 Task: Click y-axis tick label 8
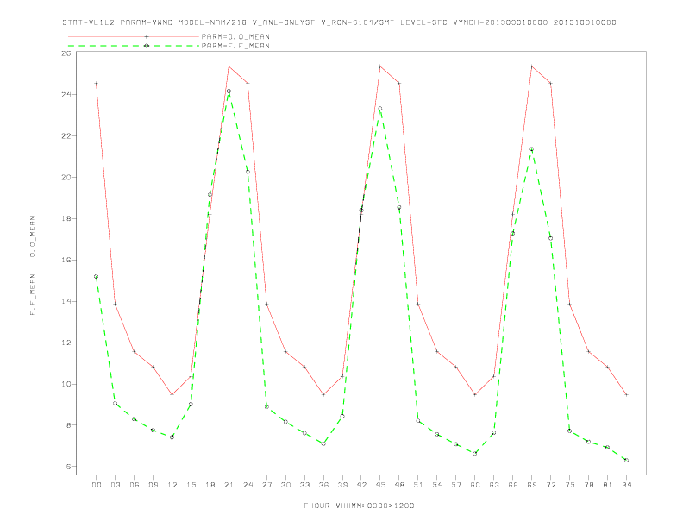coord(69,425)
